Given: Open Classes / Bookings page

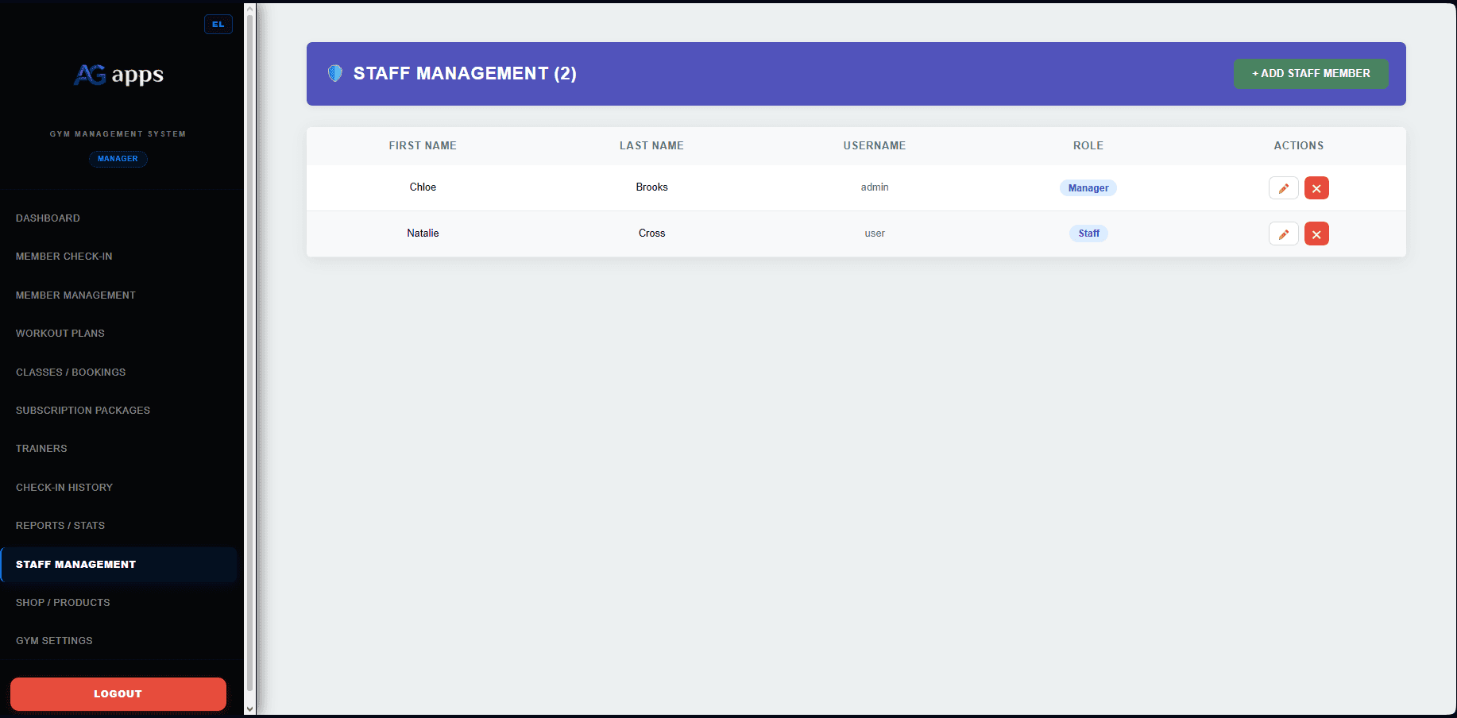Looking at the screenshot, I should 71,373.
